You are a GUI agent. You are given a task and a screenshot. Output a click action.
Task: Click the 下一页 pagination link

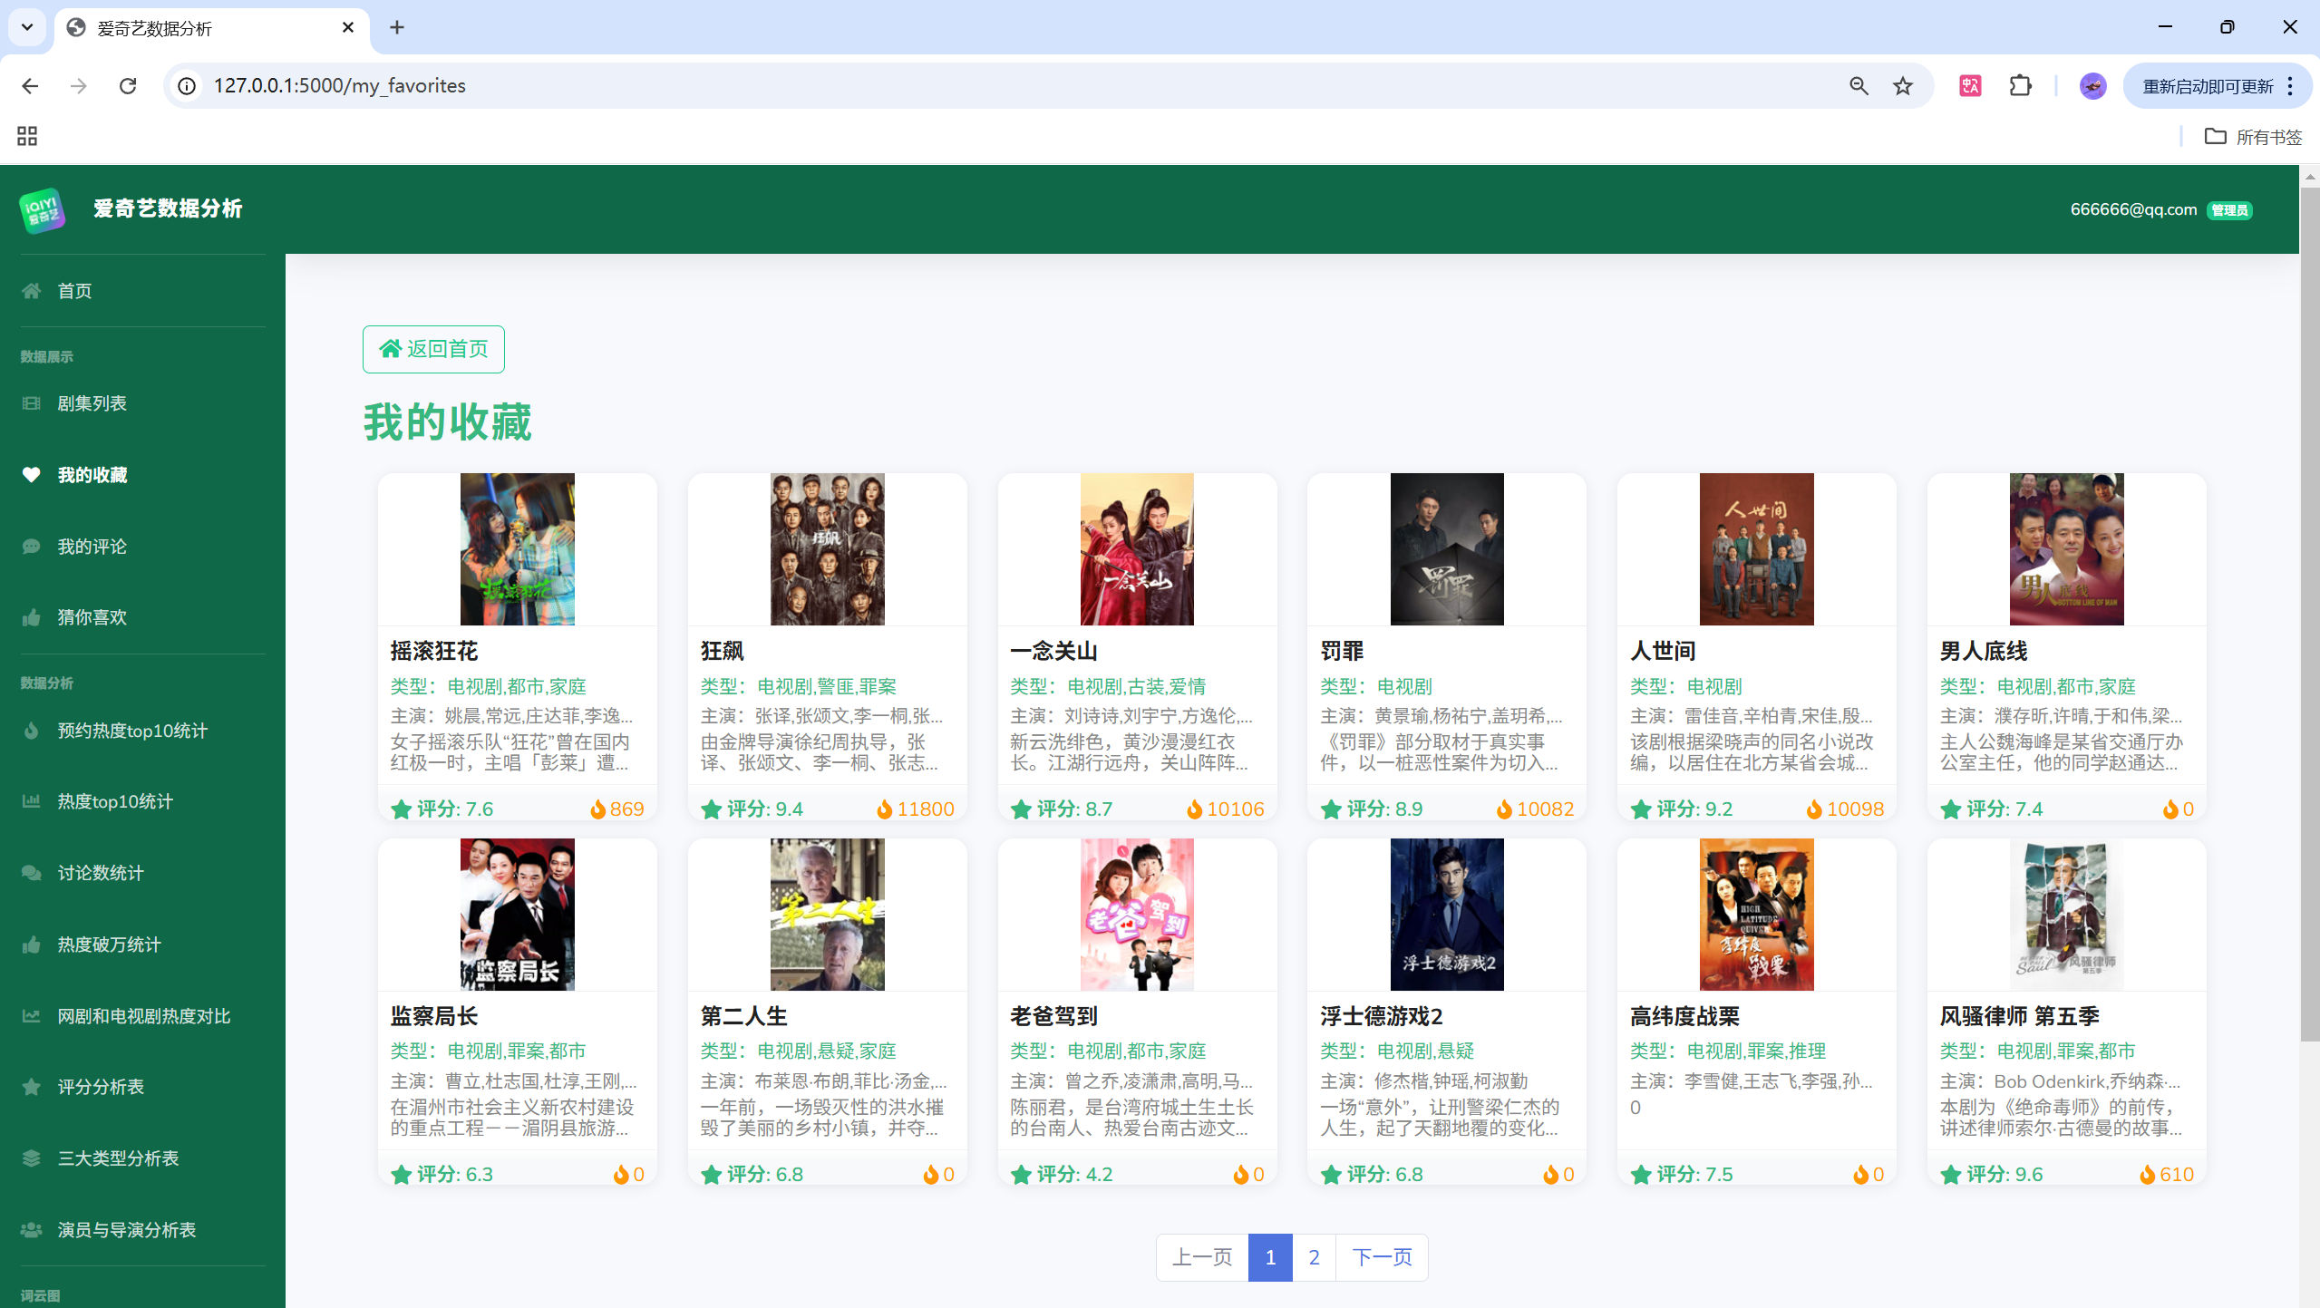pos(1382,1257)
